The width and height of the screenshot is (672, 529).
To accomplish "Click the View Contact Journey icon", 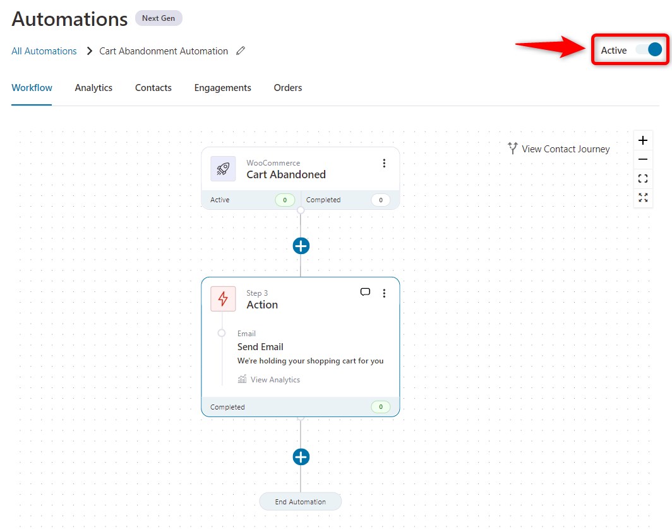I will [x=513, y=149].
